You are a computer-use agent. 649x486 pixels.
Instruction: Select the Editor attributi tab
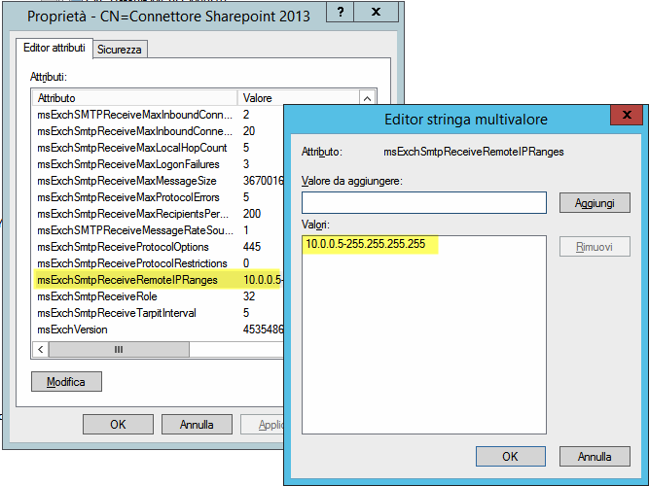(54, 48)
